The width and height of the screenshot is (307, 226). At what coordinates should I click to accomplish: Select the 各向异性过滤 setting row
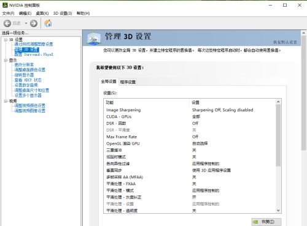pos(190,164)
